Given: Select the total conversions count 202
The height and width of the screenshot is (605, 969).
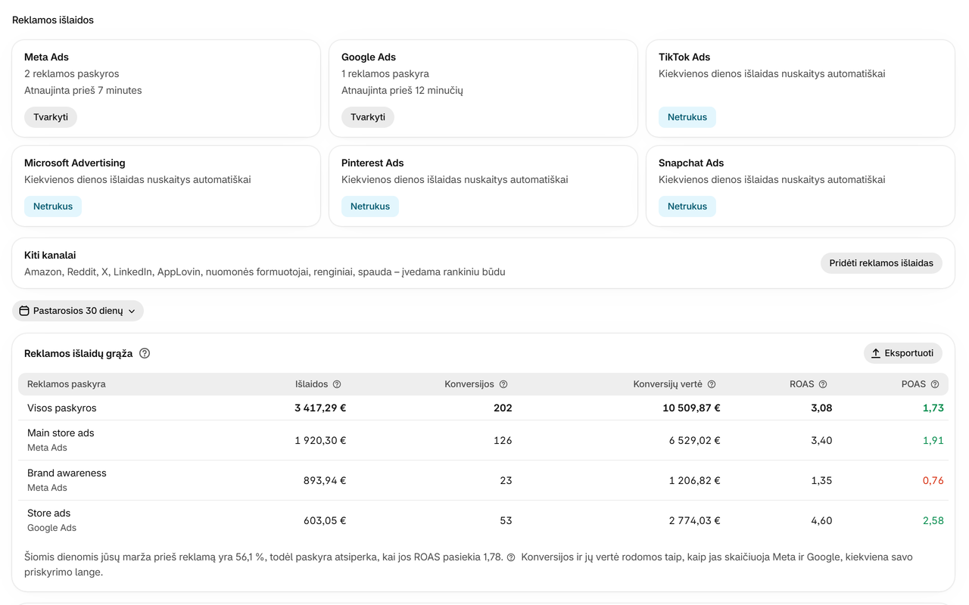Looking at the screenshot, I should point(503,408).
